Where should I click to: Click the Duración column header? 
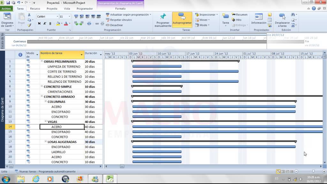coord(94,55)
